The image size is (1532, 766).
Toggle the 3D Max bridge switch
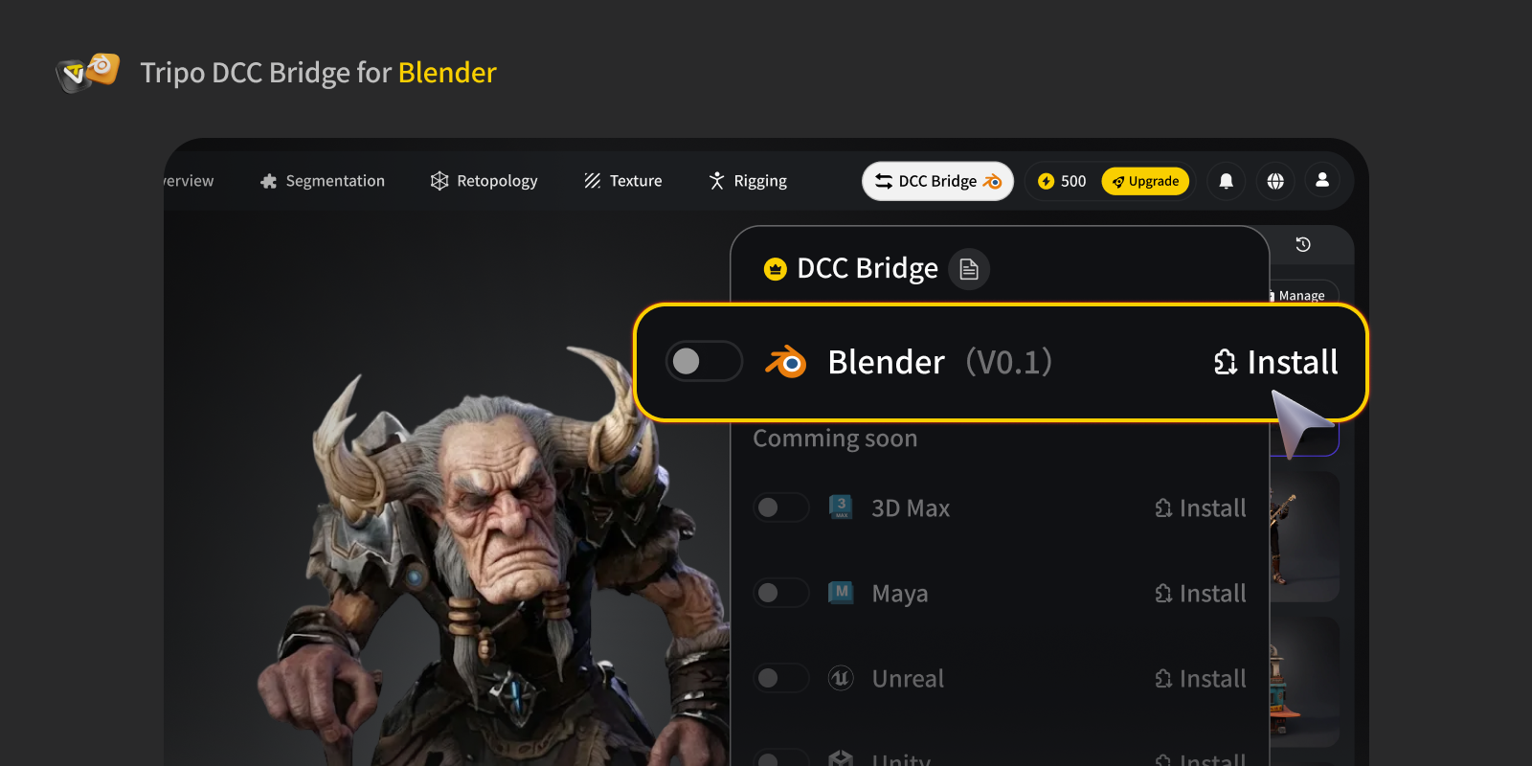(781, 507)
